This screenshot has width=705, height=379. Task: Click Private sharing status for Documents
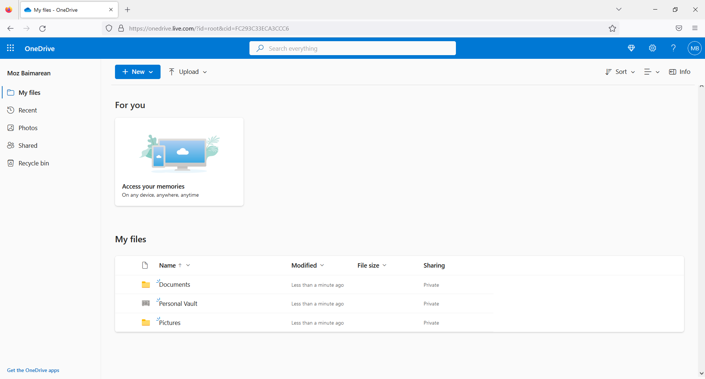pos(431,285)
